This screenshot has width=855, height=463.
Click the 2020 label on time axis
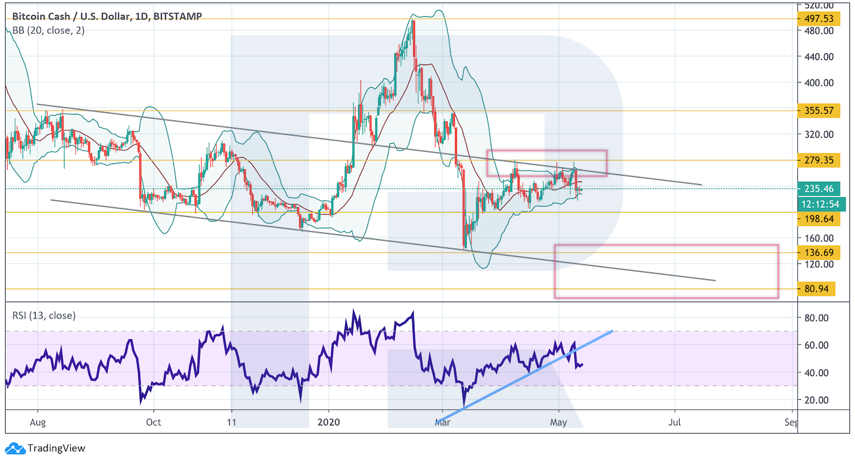(x=329, y=422)
